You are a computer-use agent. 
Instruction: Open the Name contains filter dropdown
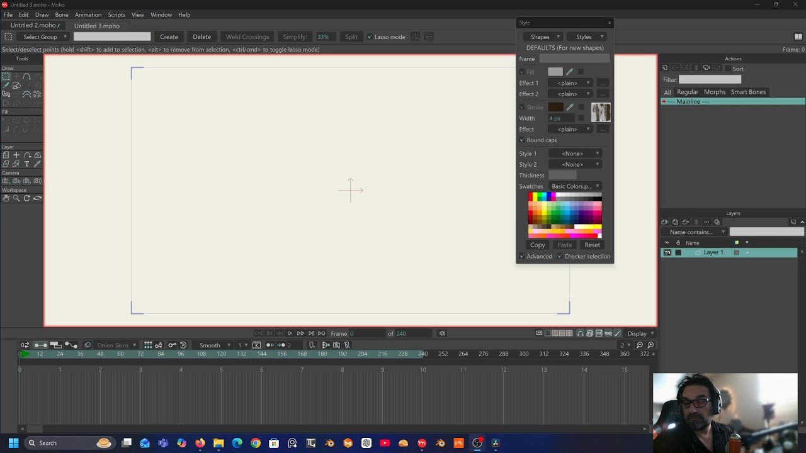coord(695,232)
